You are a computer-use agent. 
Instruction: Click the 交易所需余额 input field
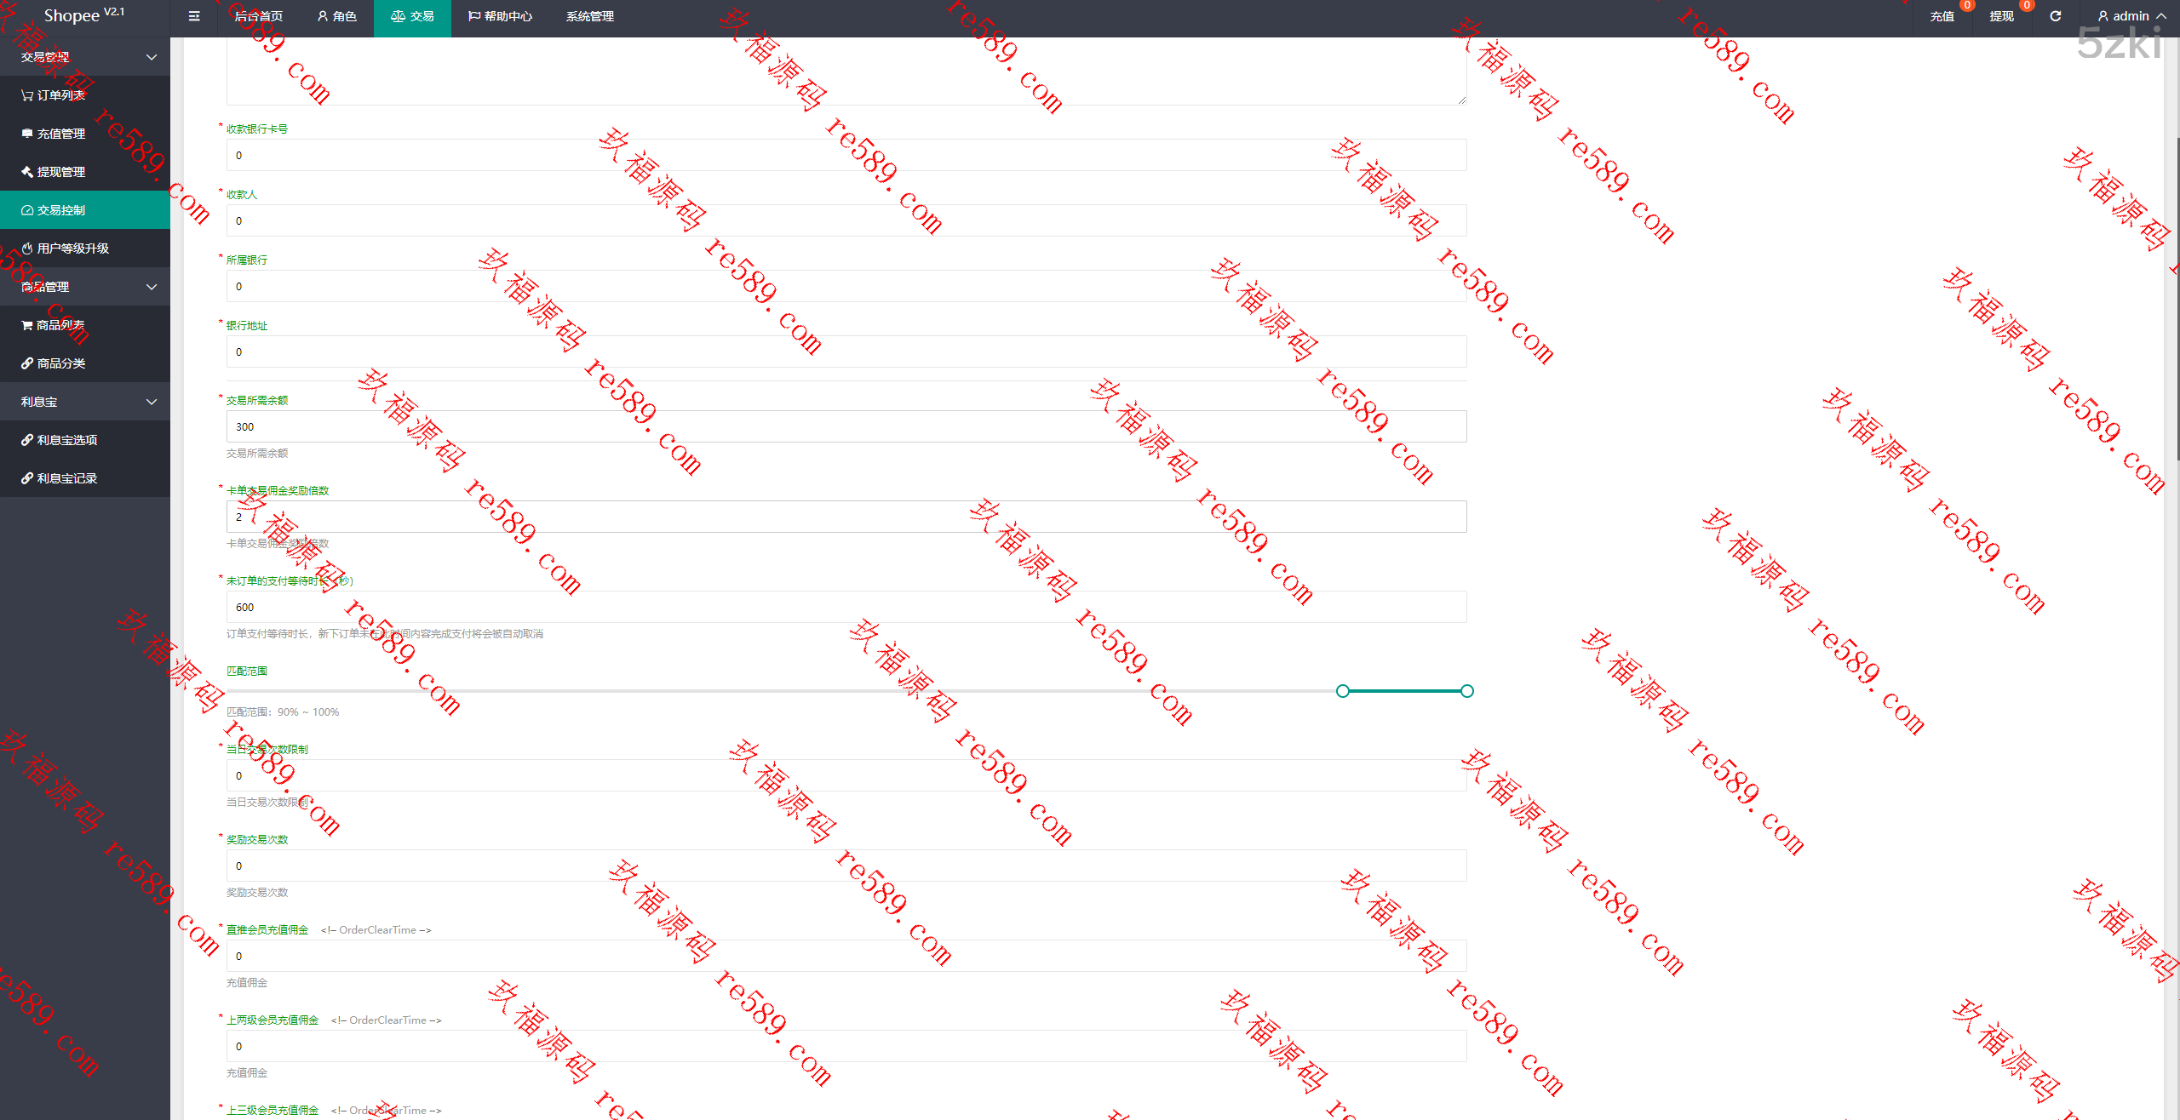pyautogui.click(x=846, y=426)
